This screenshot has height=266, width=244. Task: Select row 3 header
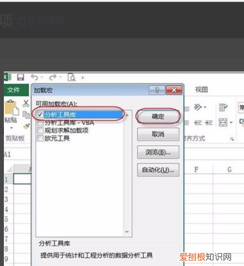tap(9, 199)
